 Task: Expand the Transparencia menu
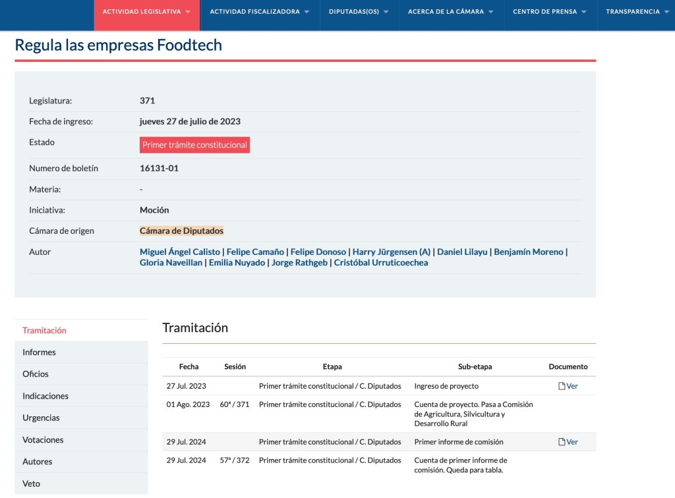pos(637,12)
